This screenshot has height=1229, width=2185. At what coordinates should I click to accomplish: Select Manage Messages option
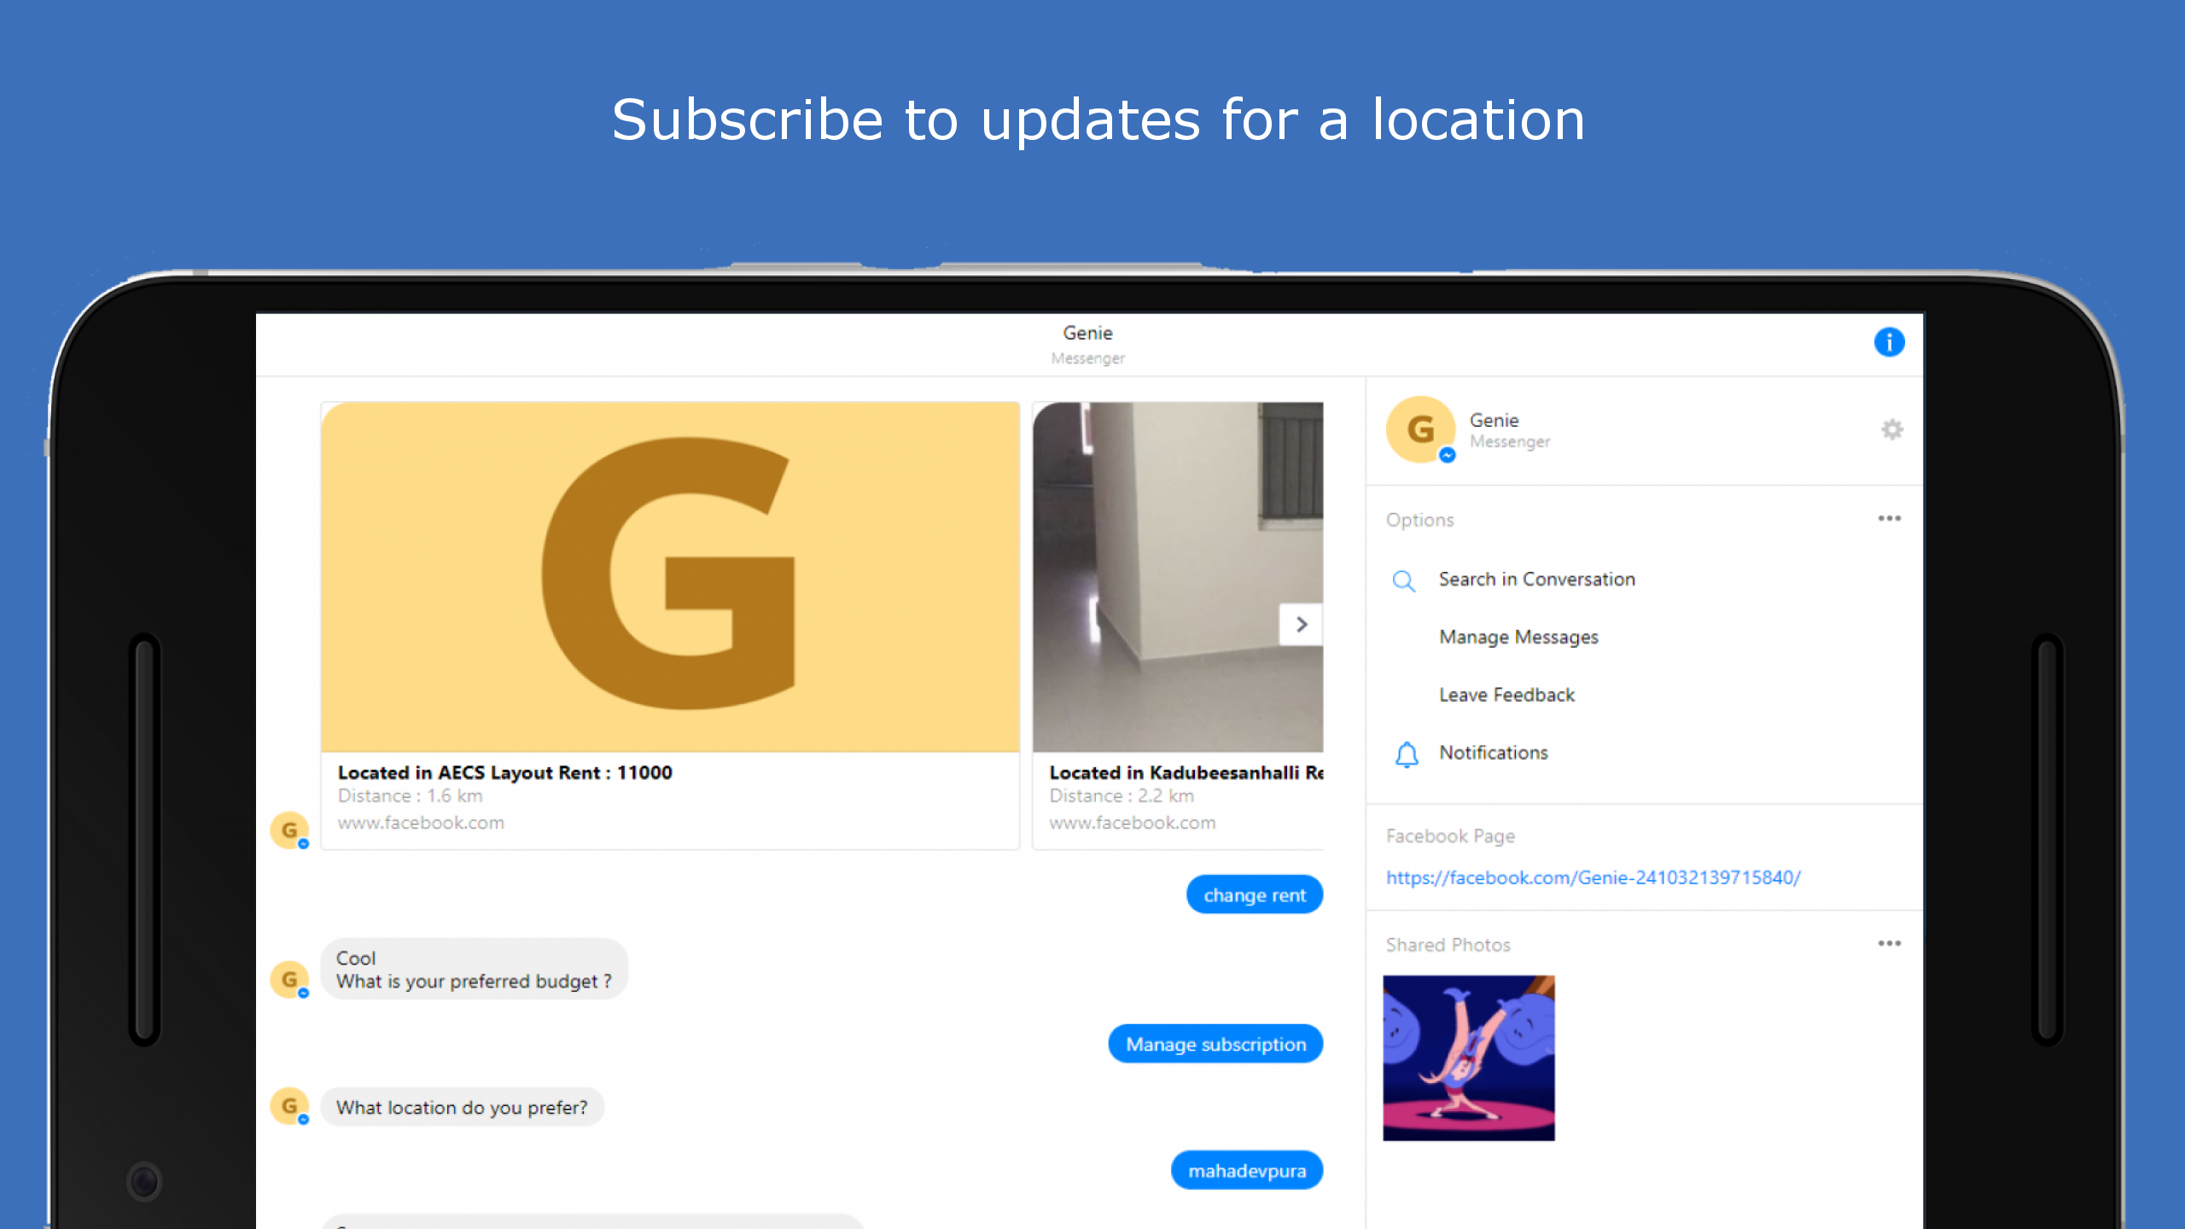pos(1518,637)
